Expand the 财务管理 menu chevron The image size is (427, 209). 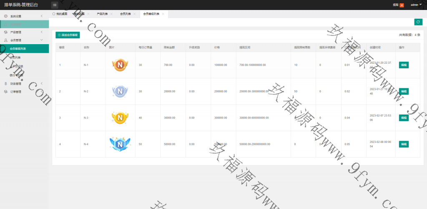42,83
